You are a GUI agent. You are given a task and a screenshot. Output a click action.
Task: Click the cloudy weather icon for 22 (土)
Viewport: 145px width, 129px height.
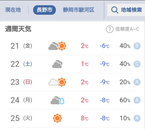pos(57,64)
